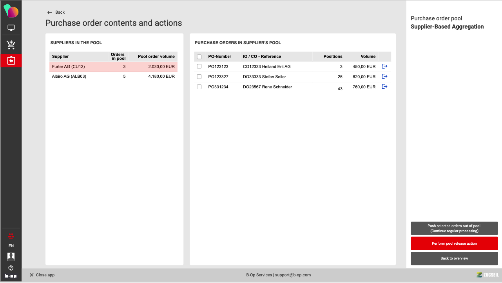Tick the checkbox for PO123123
Viewport: 502px width, 283px height.
tap(199, 66)
